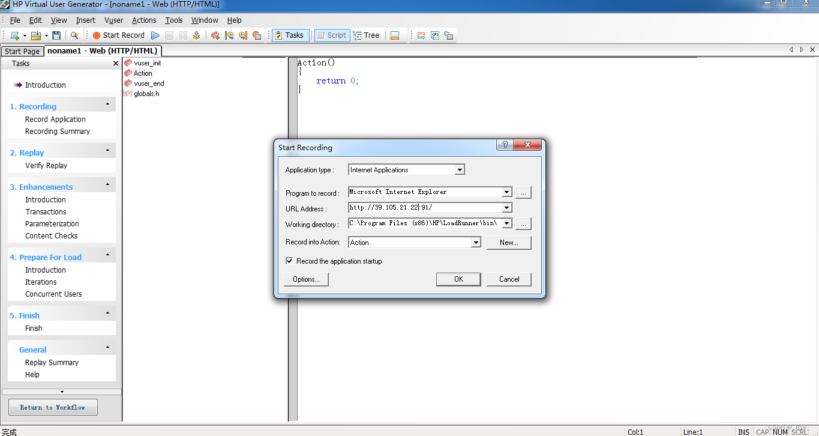Open the Help menu
Image resolution: width=819 pixels, height=436 pixels.
pos(234,20)
